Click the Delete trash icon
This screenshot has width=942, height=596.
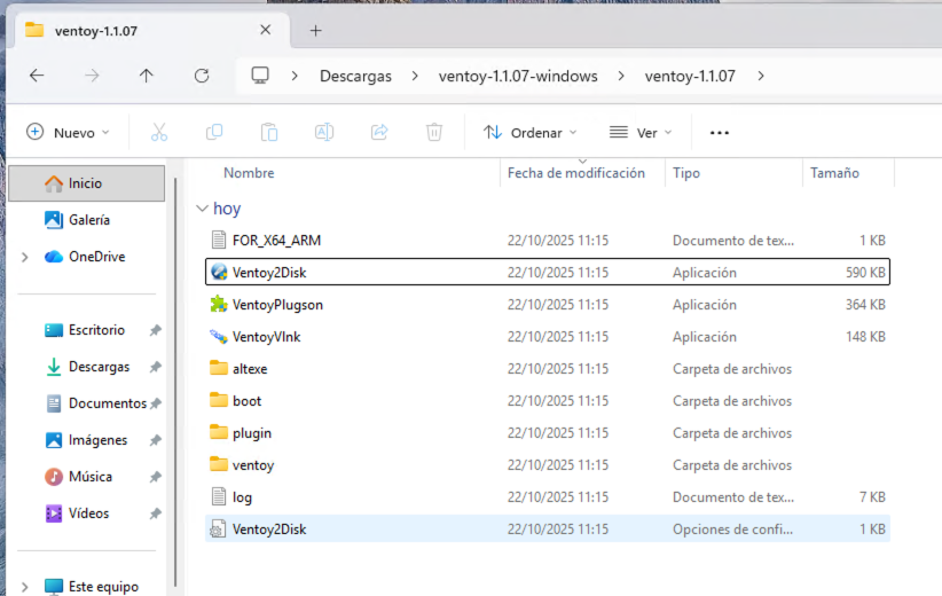[x=434, y=132]
